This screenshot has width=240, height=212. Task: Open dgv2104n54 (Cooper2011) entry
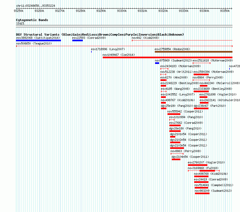(x=190, y=157)
